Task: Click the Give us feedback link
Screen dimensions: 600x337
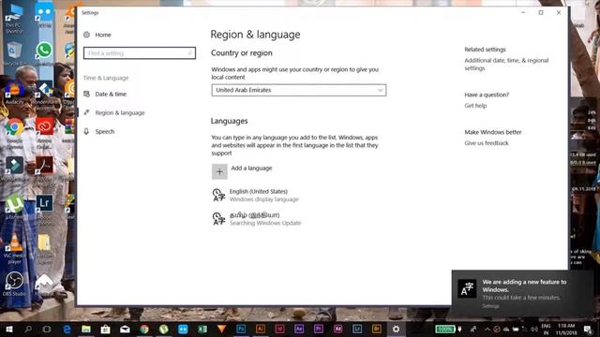Action: (x=487, y=143)
